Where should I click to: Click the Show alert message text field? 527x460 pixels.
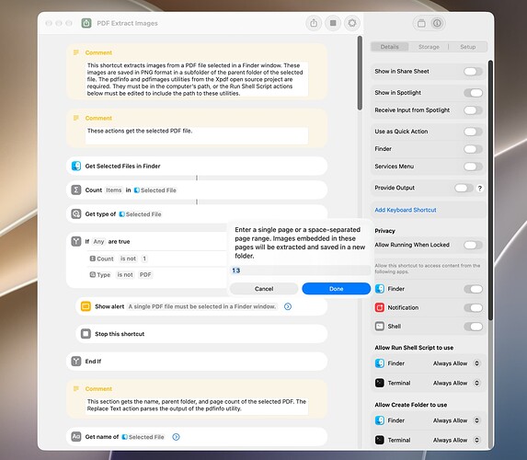(x=202, y=306)
